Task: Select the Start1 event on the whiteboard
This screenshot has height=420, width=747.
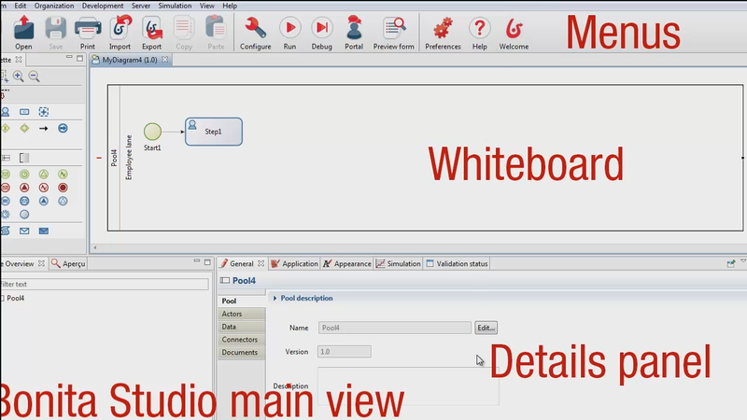Action: 152,132
